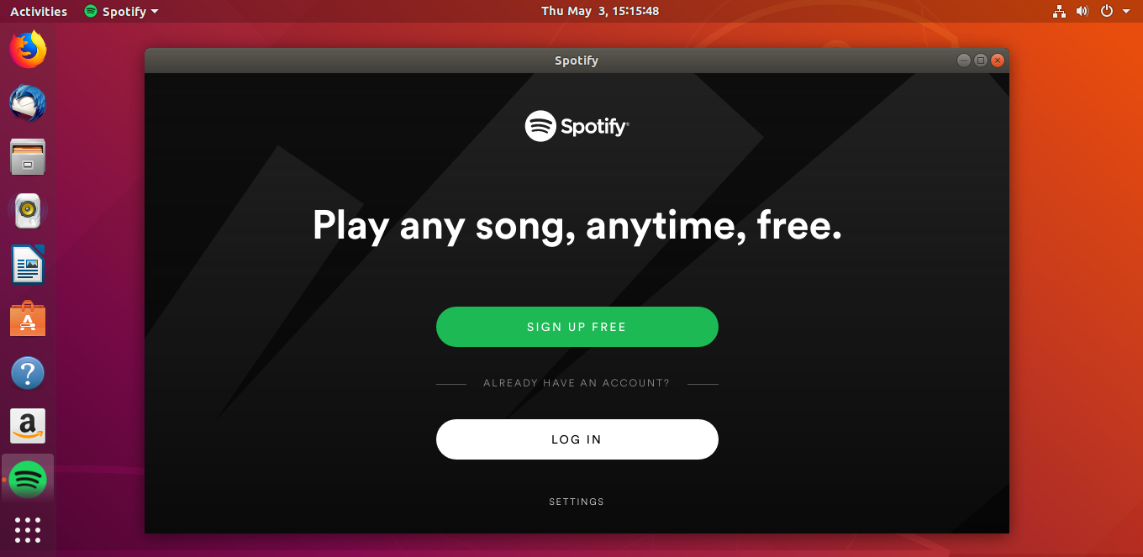Expand the system power menu arrow

click(1126, 11)
